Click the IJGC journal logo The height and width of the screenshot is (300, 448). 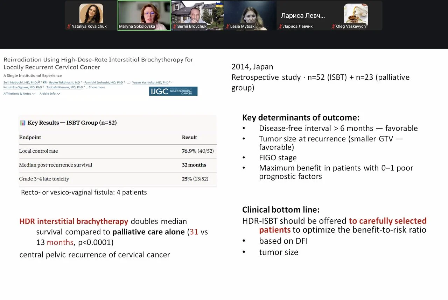point(173,91)
